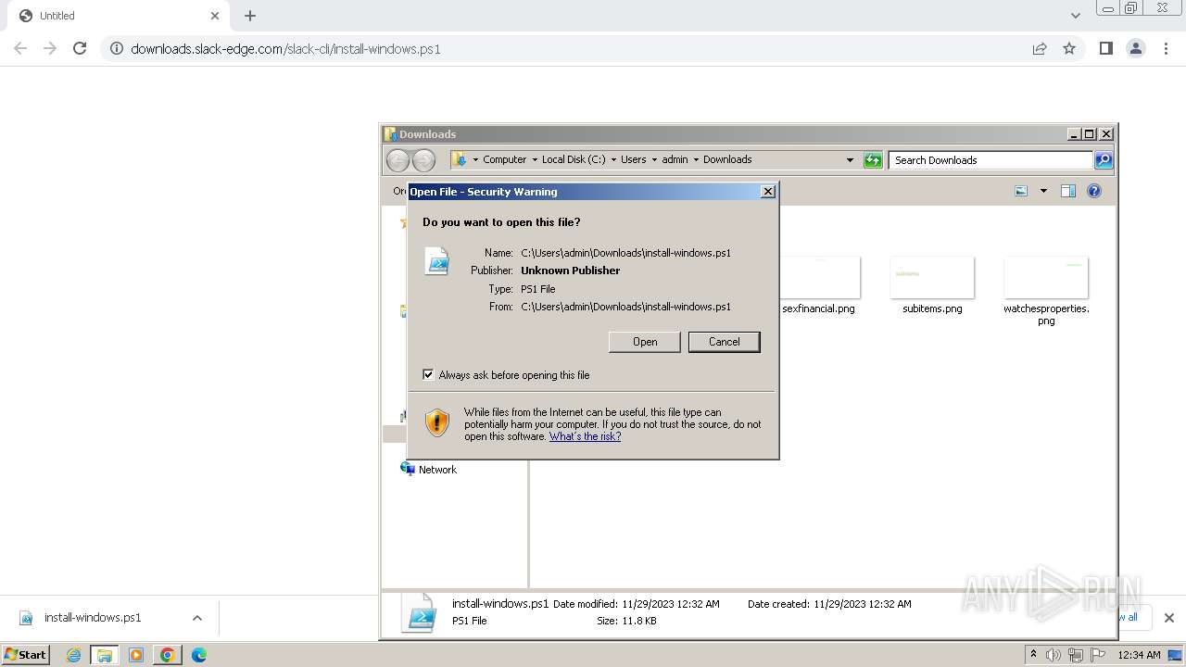Click Explorer back navigation arrow

pyautogui.click(x=397, y=160)
